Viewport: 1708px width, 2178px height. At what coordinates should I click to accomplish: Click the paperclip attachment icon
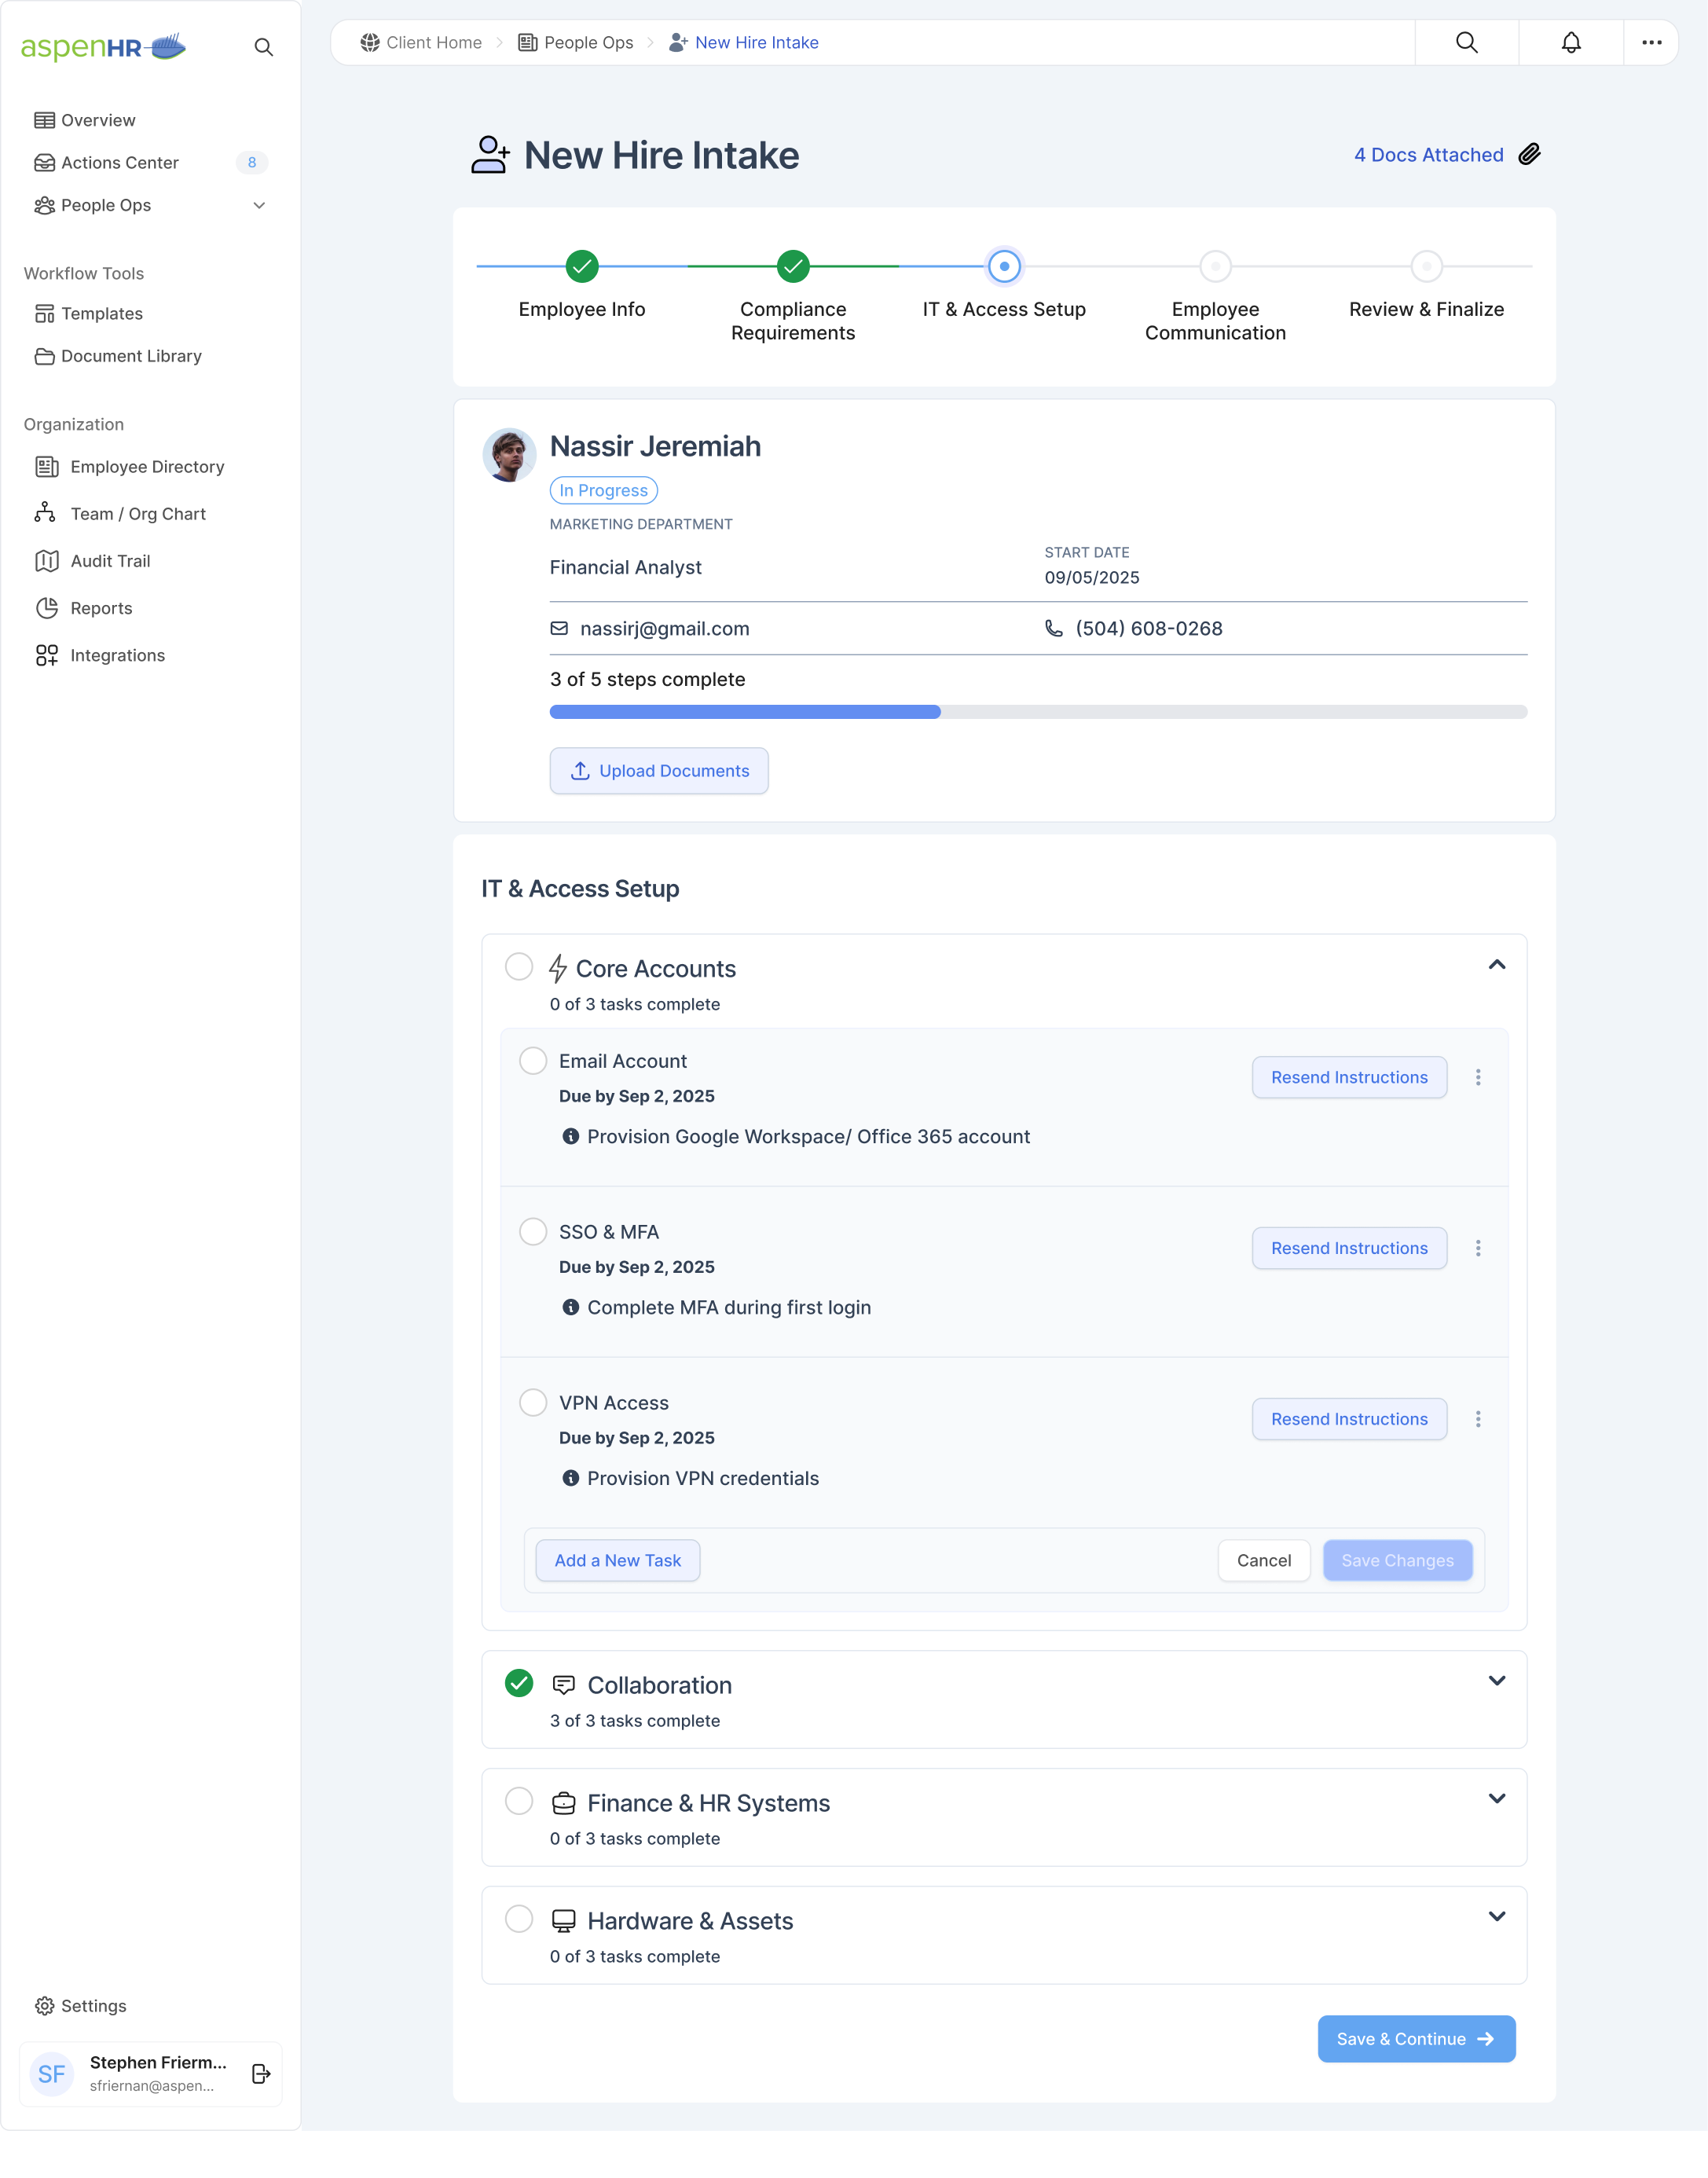[x=1529, y=155]
